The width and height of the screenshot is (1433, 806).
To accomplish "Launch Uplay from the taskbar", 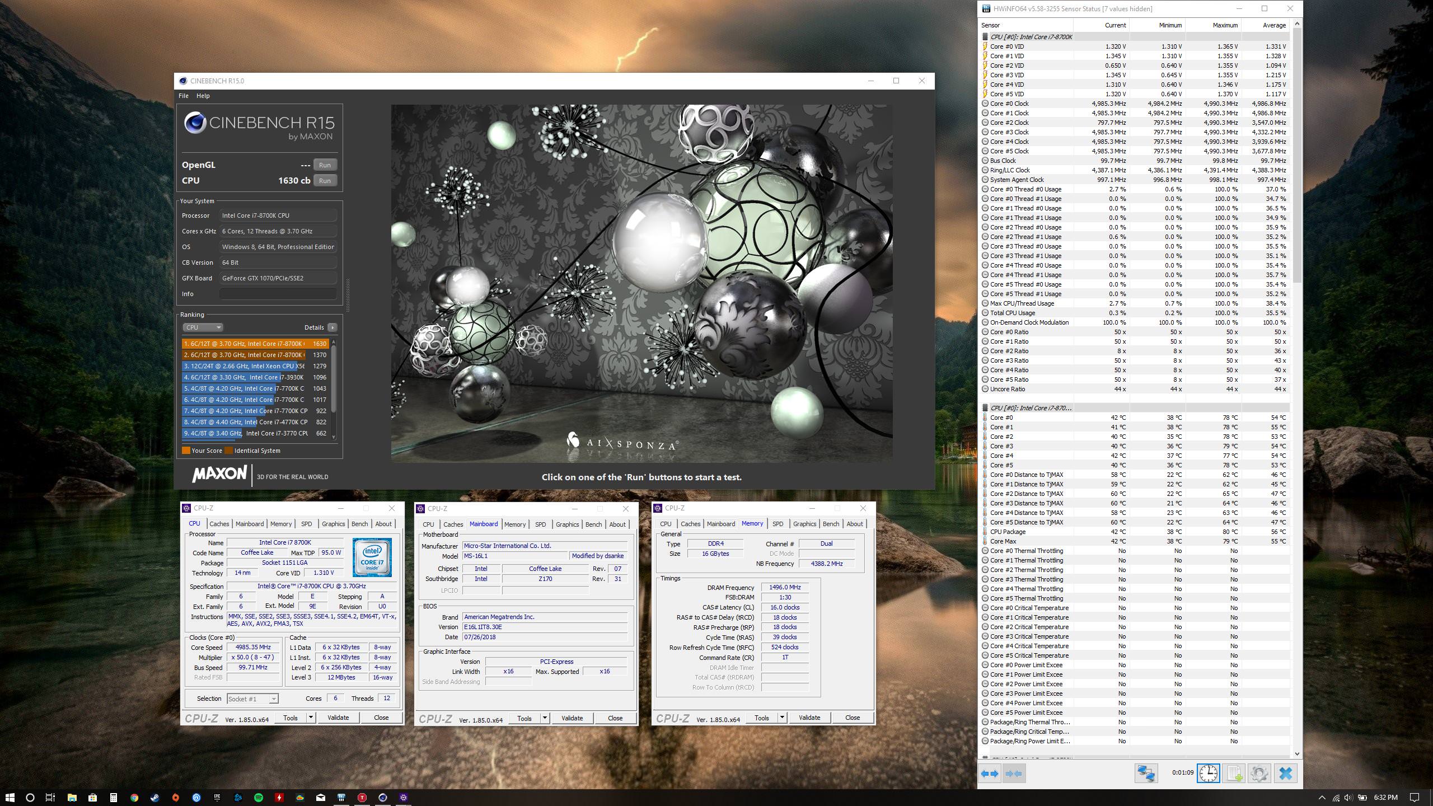I will [x=196, y=798].
